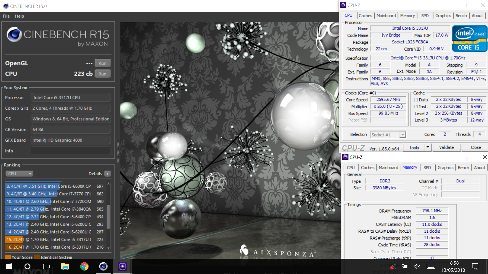Select CPU tab in lower CPU-Z window

350,167
